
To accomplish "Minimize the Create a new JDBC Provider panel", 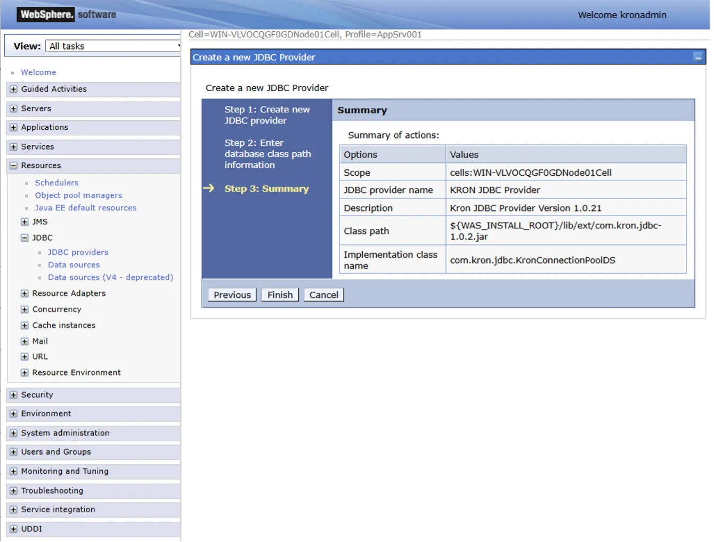I will click(698, 57).
